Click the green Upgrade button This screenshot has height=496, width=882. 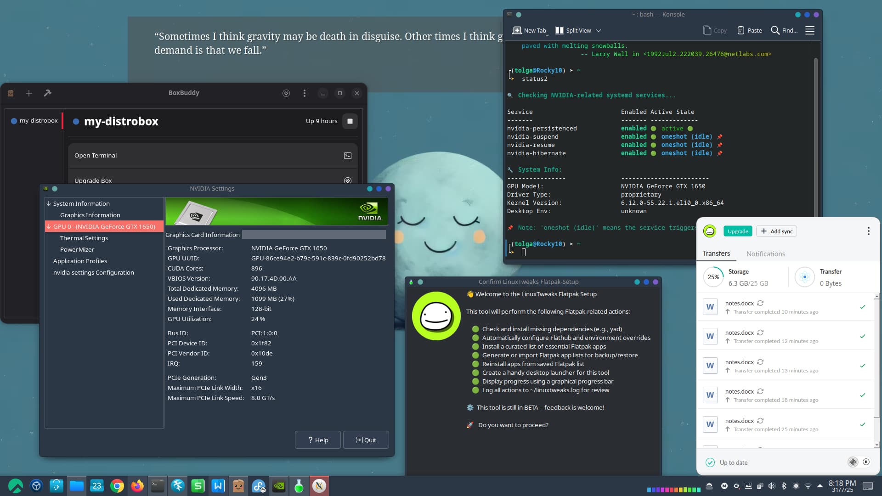point(738,231)
